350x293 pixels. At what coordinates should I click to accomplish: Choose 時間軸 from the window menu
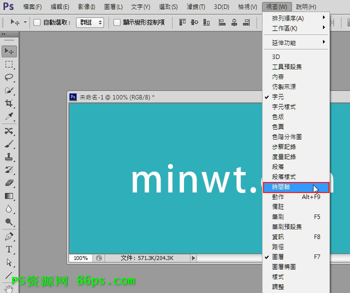point(296,187)
